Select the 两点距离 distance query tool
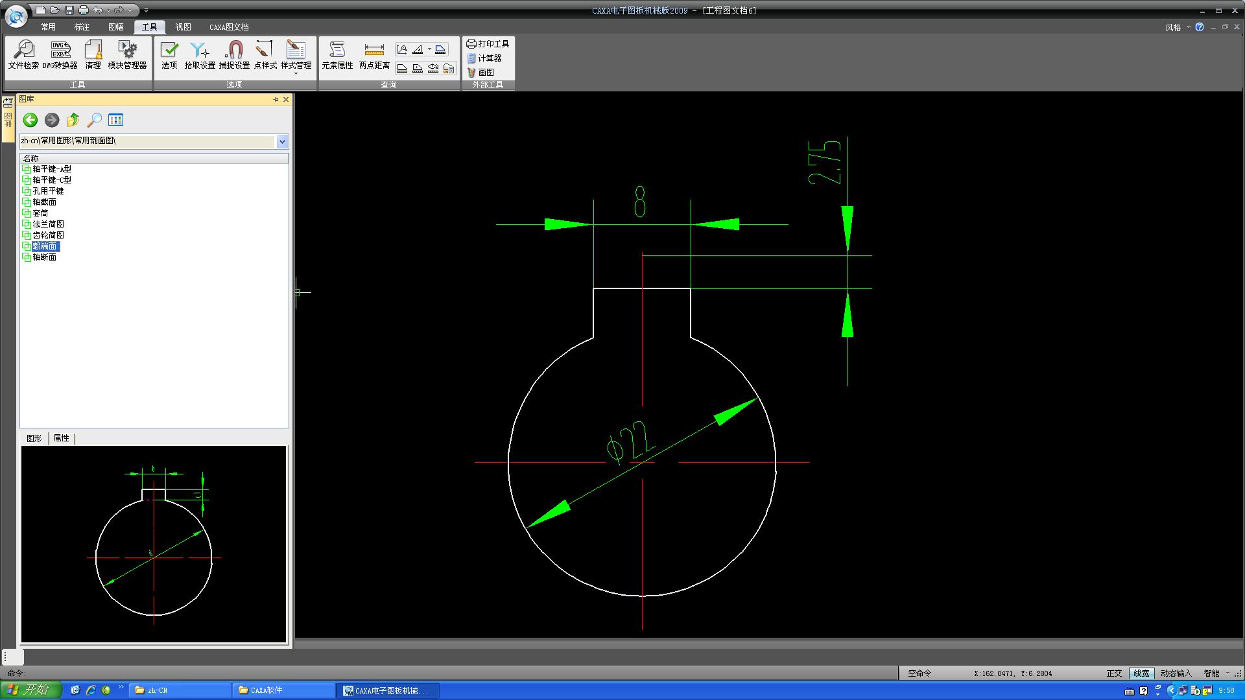The image size is (1245, 700). (374, 54)
